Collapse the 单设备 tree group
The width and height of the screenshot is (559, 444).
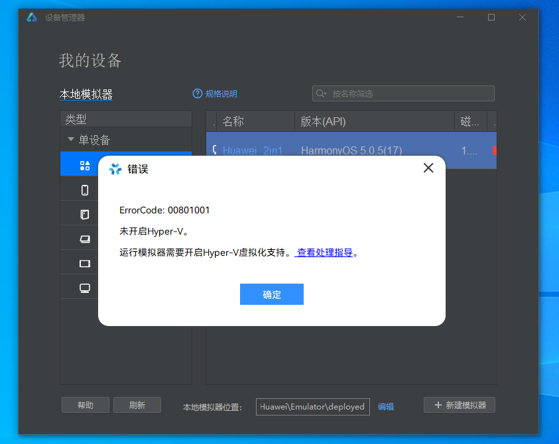(x=71, y=140)
